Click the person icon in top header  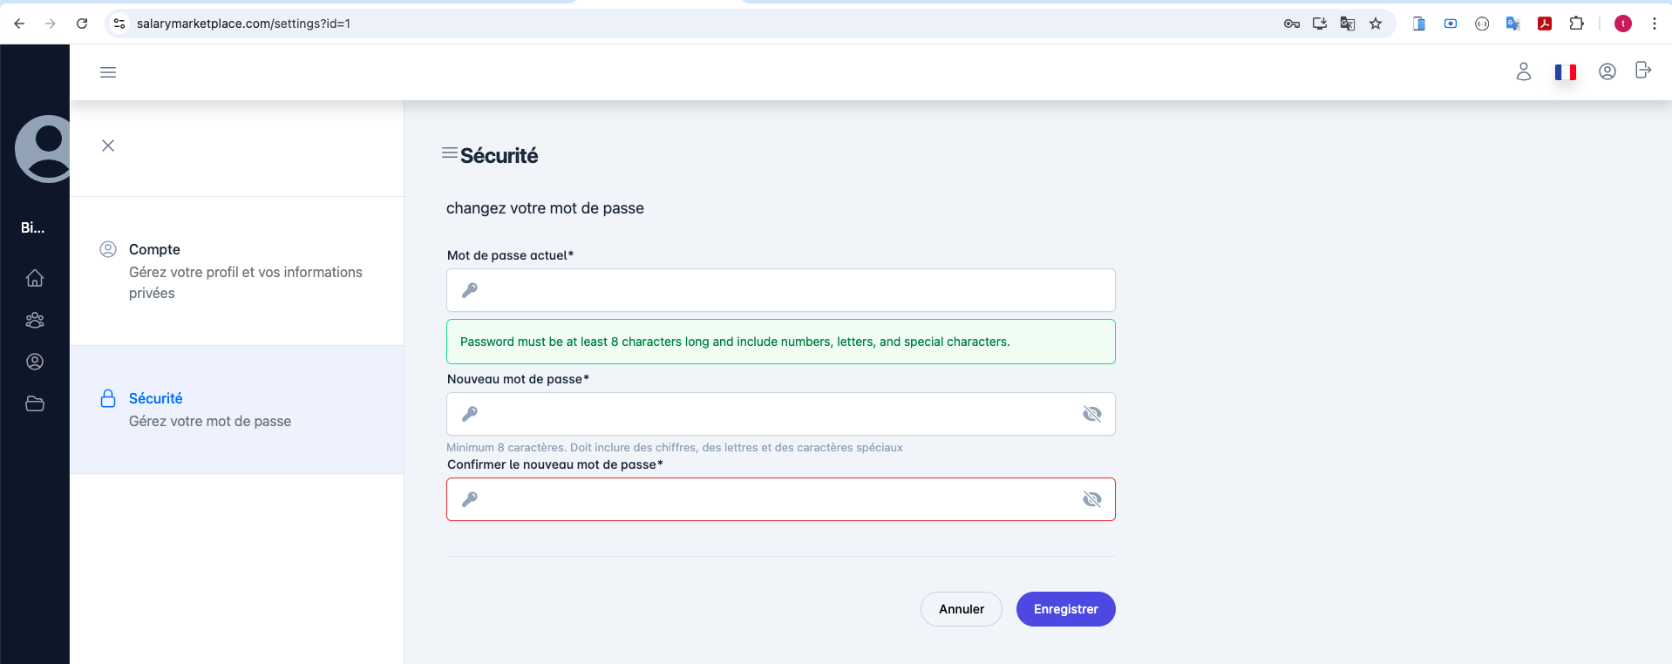coord(1523,71)
